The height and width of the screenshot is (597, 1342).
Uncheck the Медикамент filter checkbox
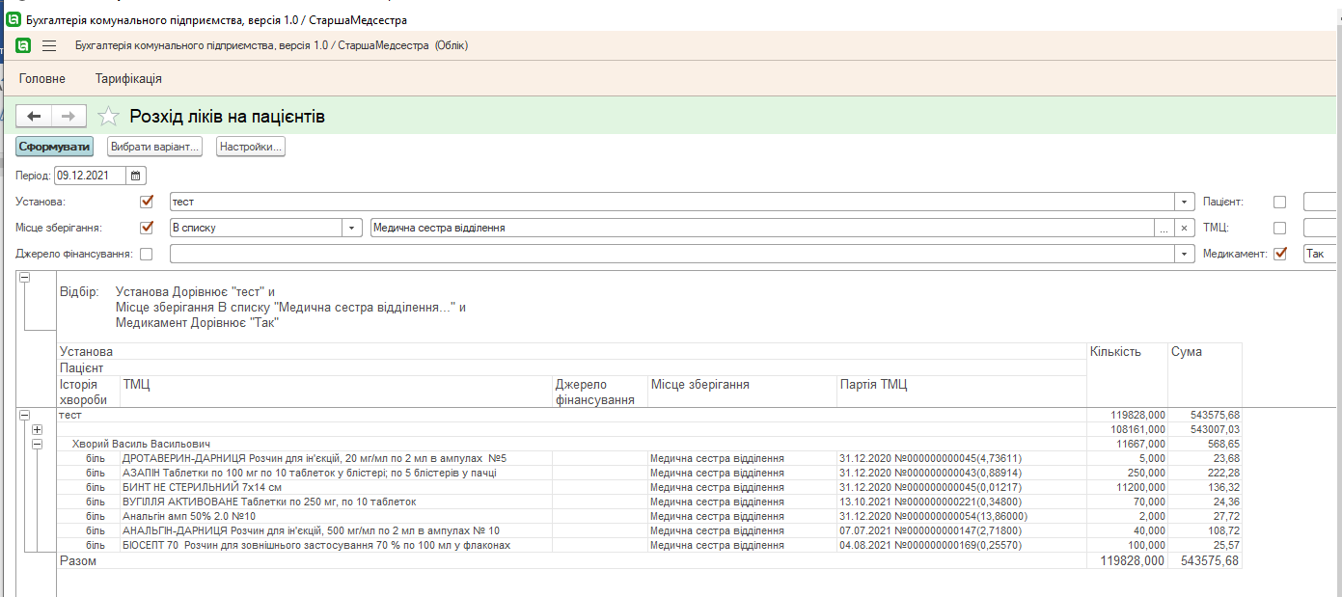tap(1279, 255)
